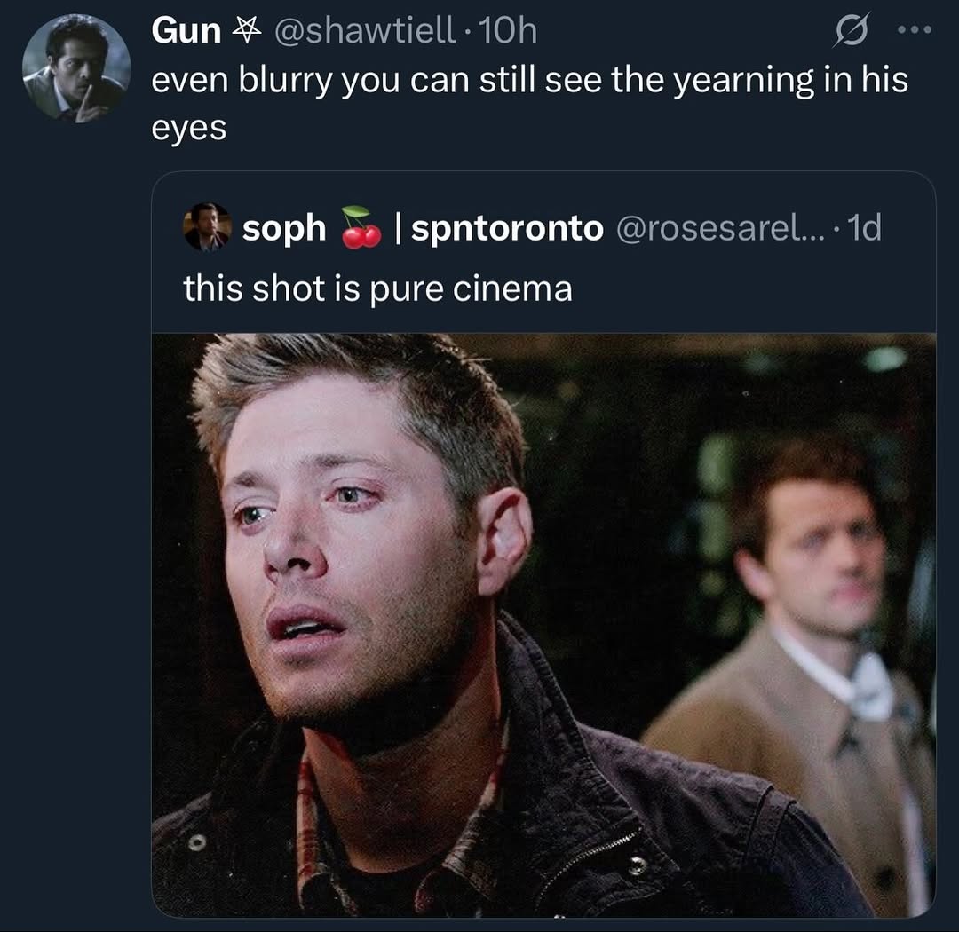Viewport: 959px width, 932px height.
Task: Click the 10h timestamp
Action: tap(508, 32)
